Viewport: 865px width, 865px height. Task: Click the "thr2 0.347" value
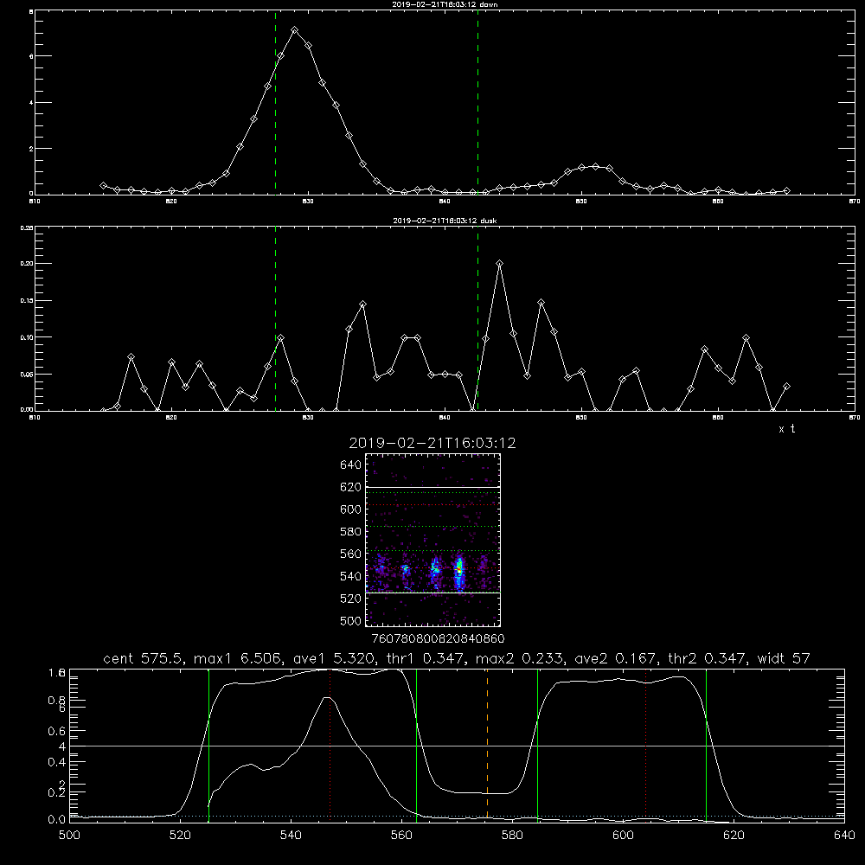(x=706, y=658)
